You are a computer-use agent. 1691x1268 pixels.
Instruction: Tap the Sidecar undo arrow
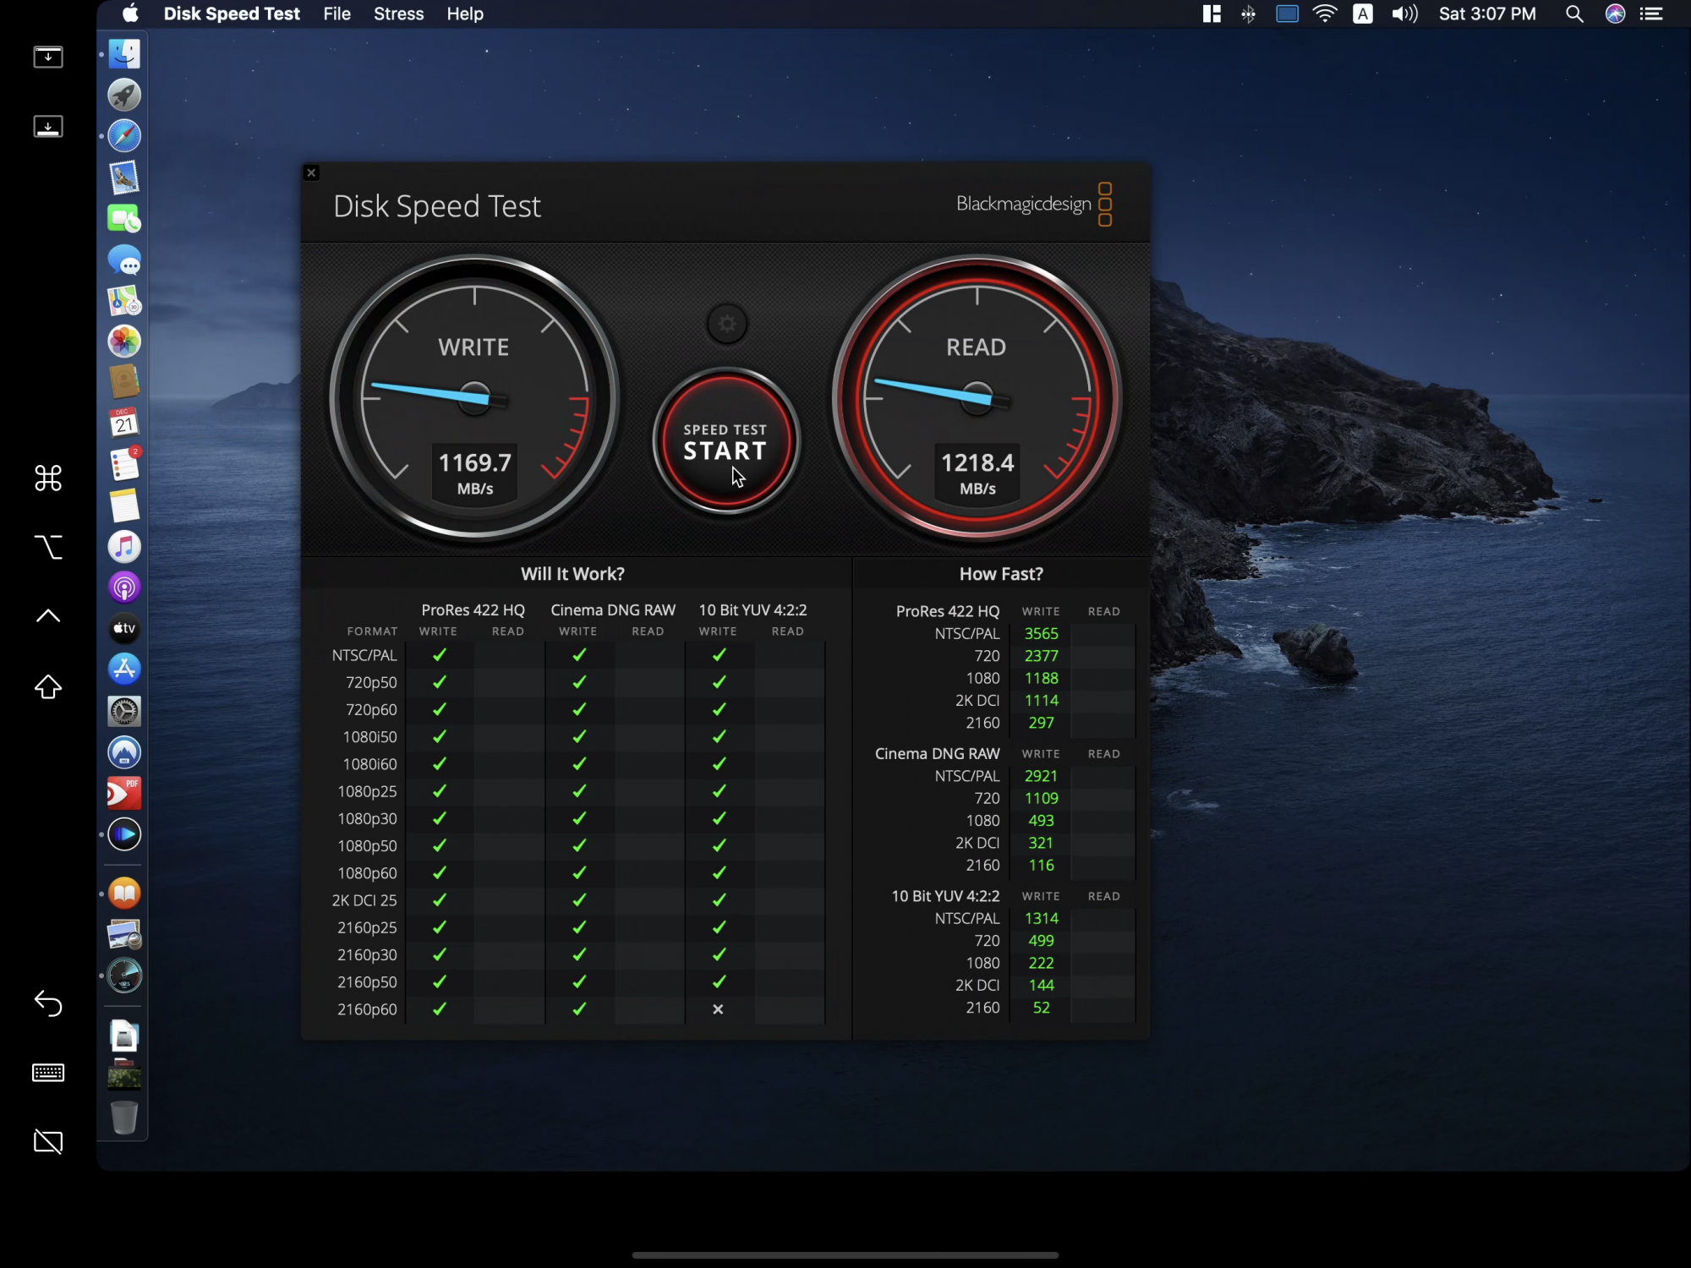click(48, 1003)
